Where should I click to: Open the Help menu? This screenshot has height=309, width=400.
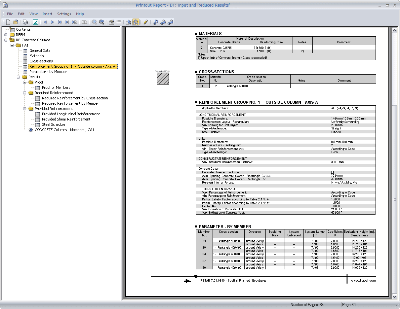click(80, 14)
